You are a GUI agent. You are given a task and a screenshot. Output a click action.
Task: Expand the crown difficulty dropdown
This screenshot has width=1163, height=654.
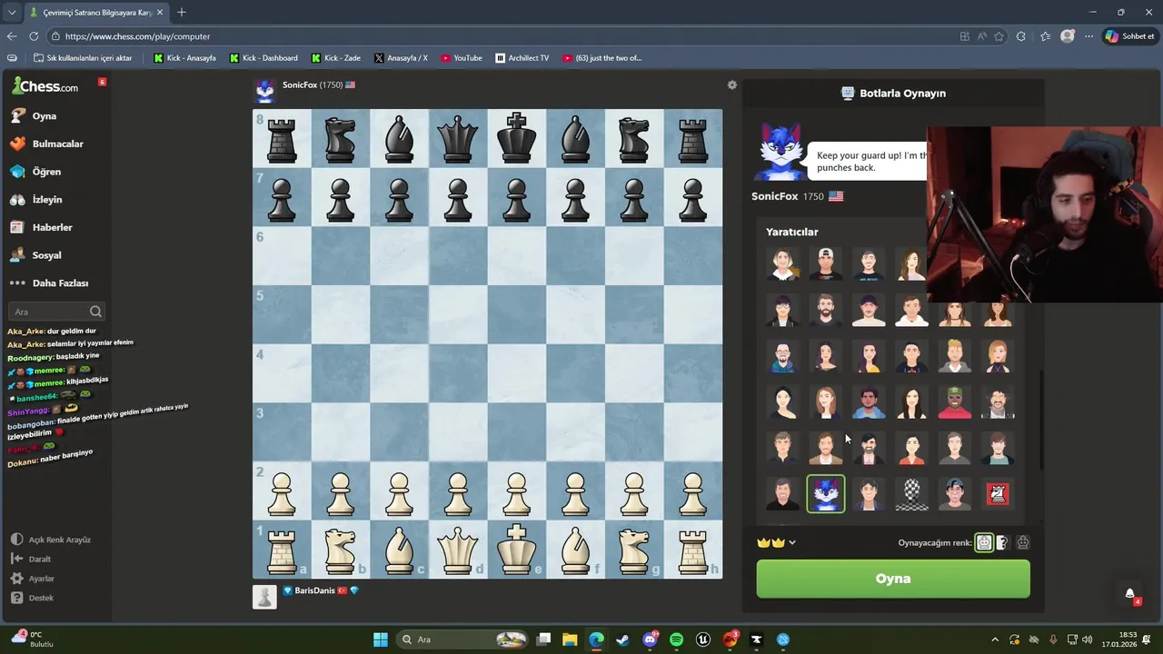point(777,542)
